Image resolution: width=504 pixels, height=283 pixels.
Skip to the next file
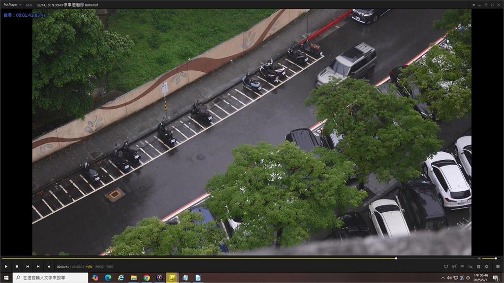tap(38, 266)
